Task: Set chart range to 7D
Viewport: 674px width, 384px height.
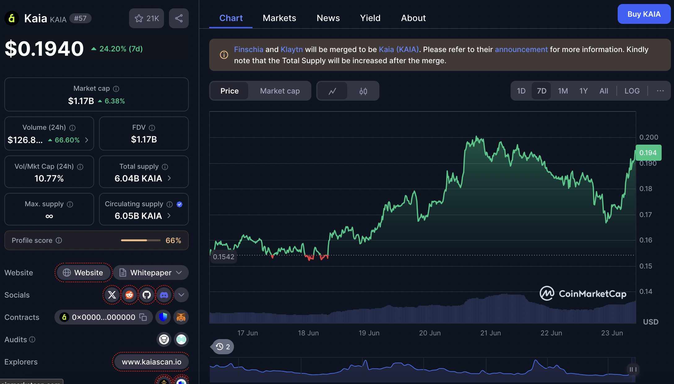Action: pos(542,91)
